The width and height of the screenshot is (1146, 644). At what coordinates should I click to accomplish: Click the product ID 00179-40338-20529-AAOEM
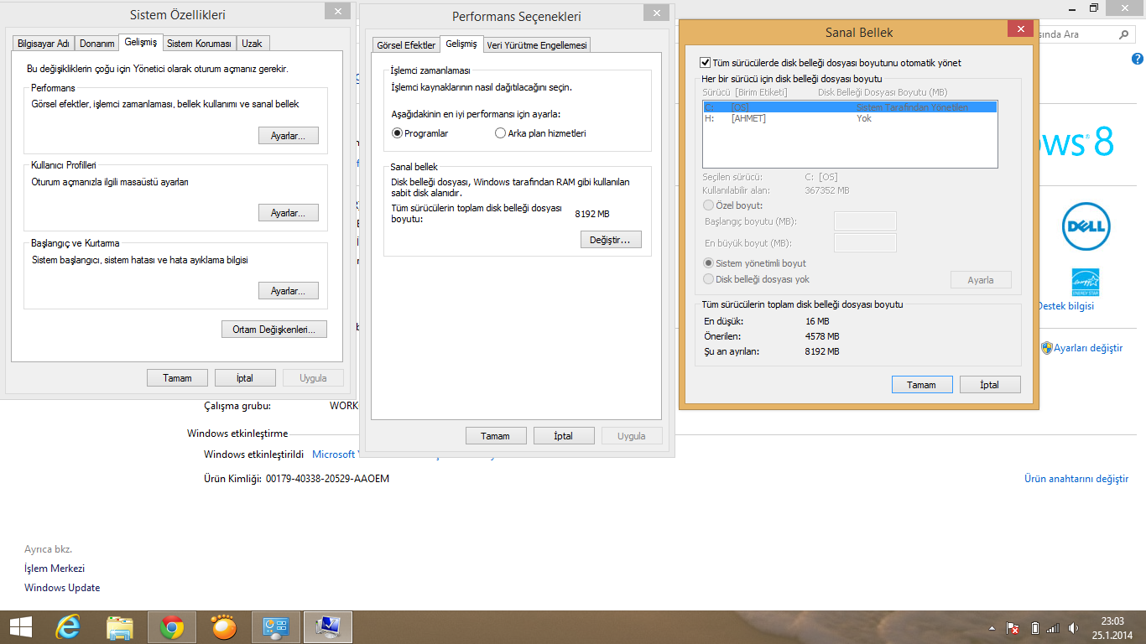pyautogui.click(x=327, y=479)
